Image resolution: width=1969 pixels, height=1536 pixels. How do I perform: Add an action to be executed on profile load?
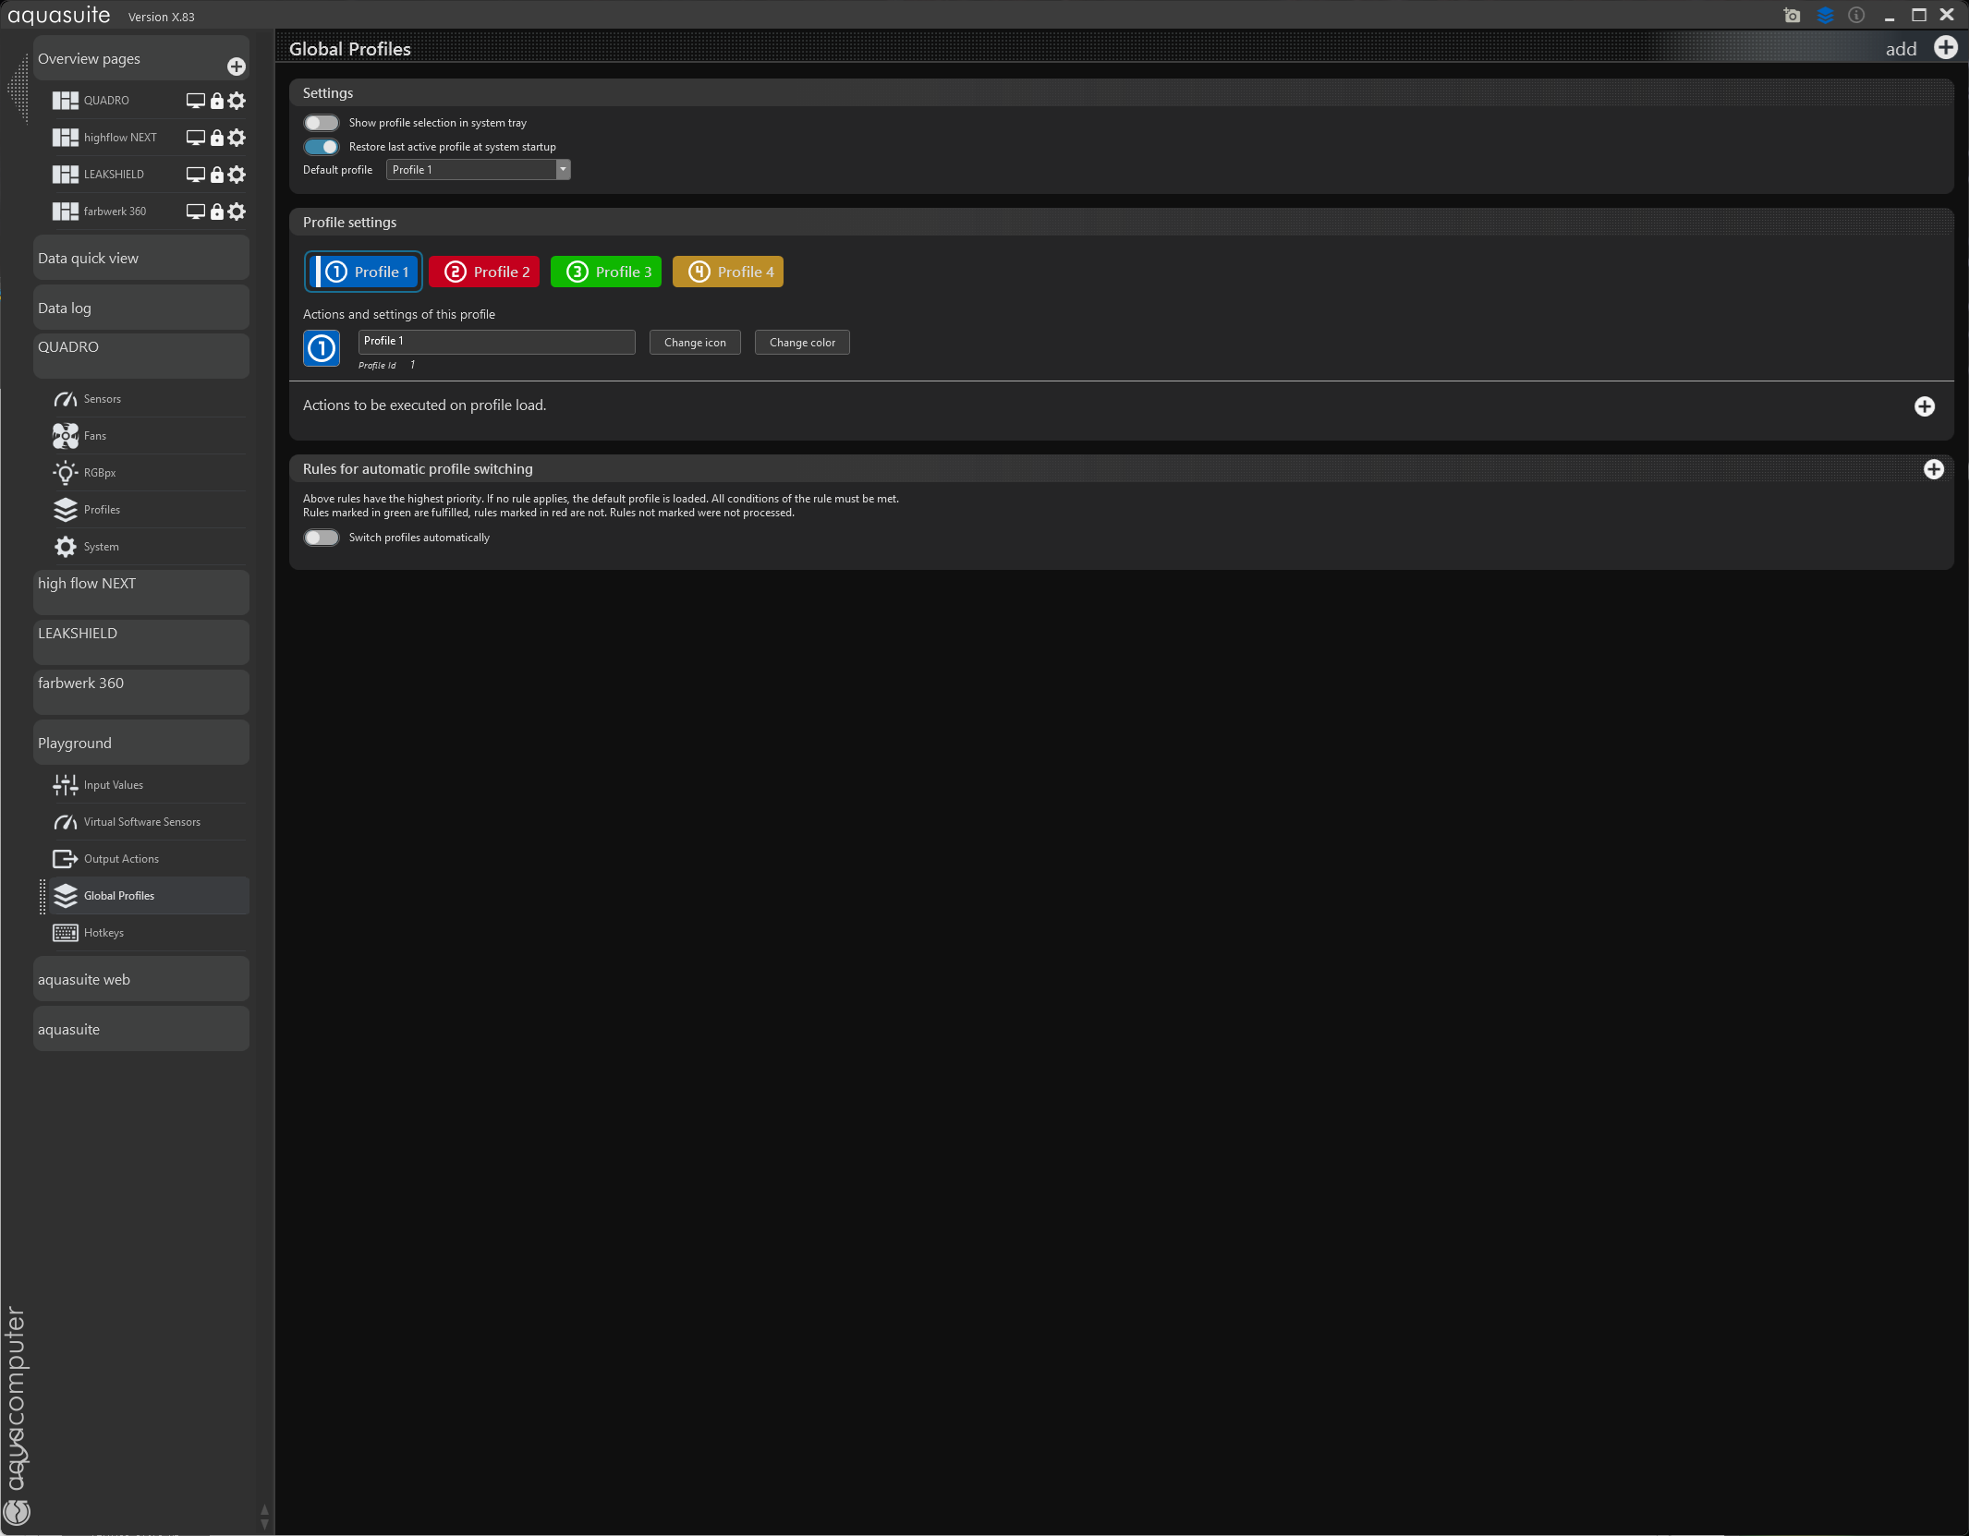click(1924, 407)
